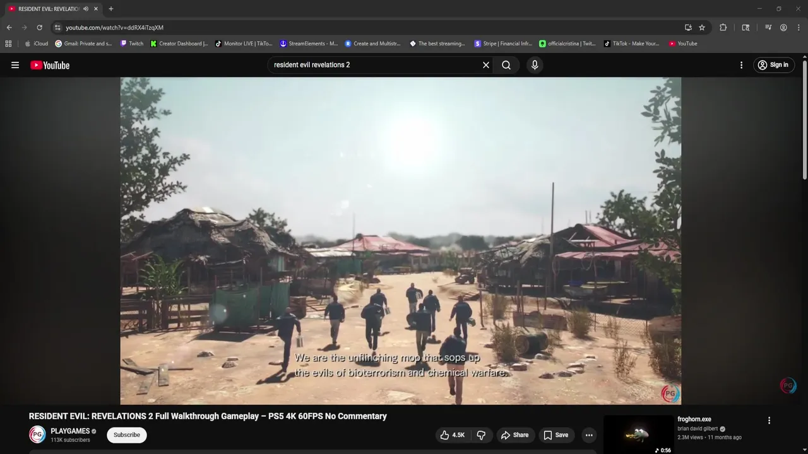
Task: Open YouTube settings three-dot menu
Action: [x=741, y=65]
